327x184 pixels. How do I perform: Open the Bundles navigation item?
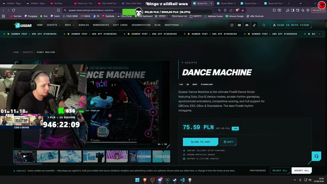click(x=84, y=25)
